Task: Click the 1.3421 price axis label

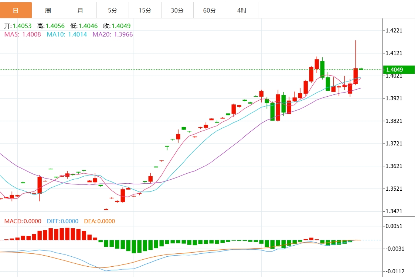Action: click(x=394, y=211)
